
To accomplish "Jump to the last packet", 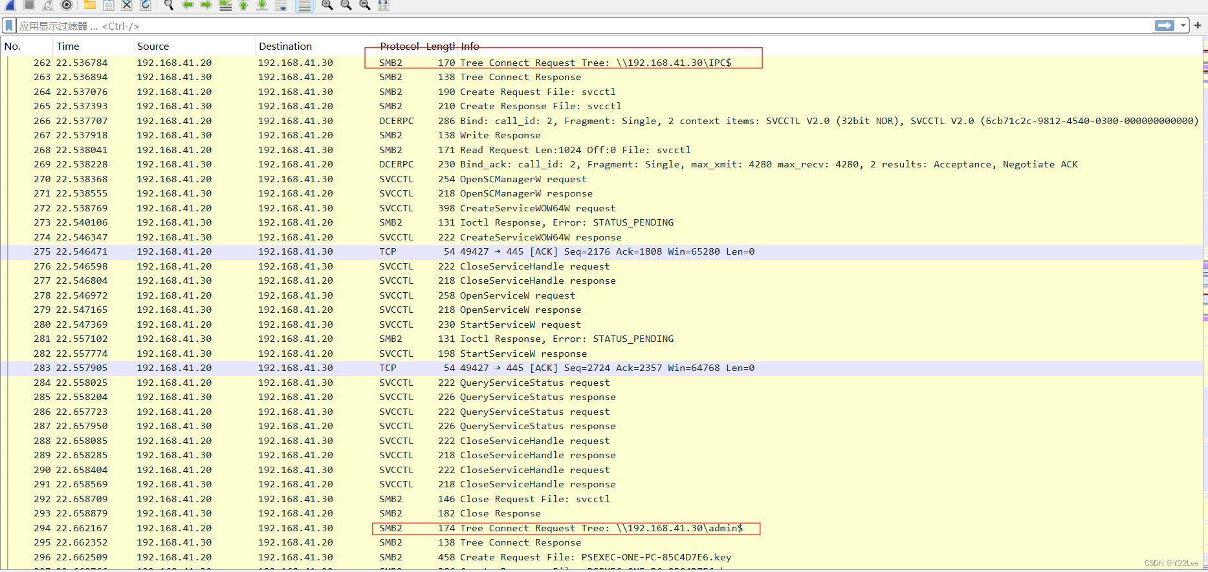I will 262,5.
